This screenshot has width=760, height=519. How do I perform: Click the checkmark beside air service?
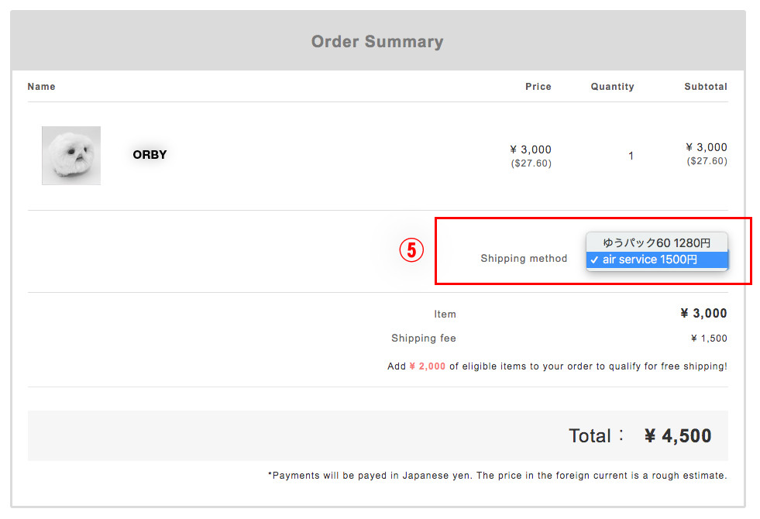[594, 259]
